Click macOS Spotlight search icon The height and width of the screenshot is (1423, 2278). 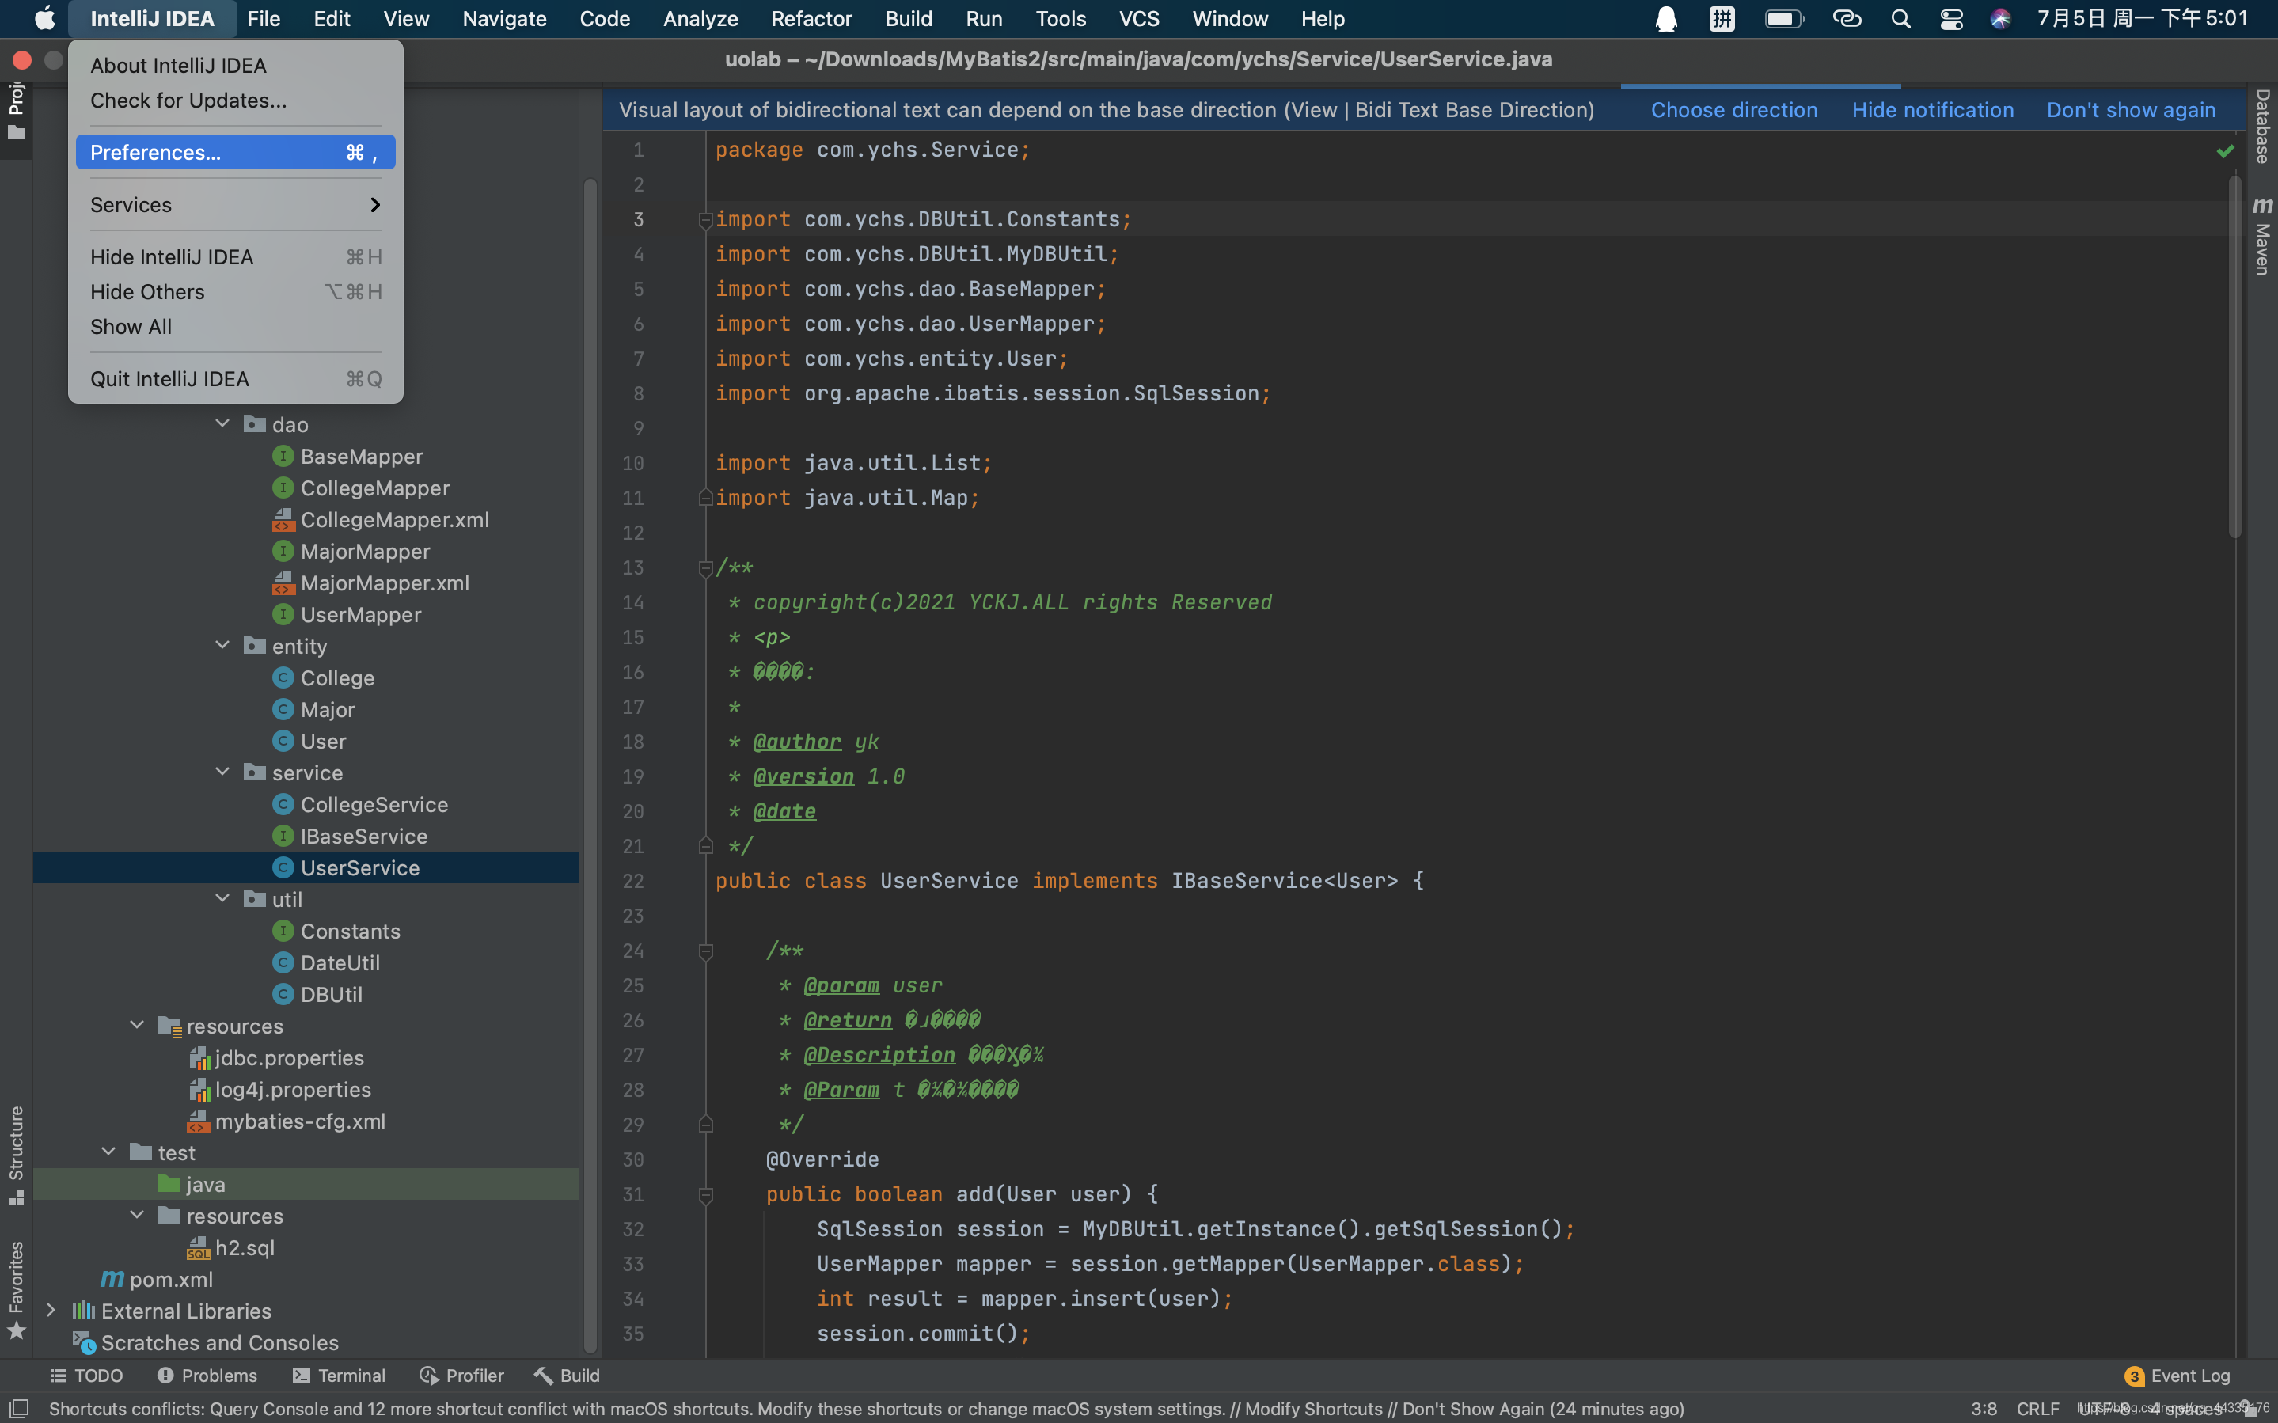(x=1900, y=19)
